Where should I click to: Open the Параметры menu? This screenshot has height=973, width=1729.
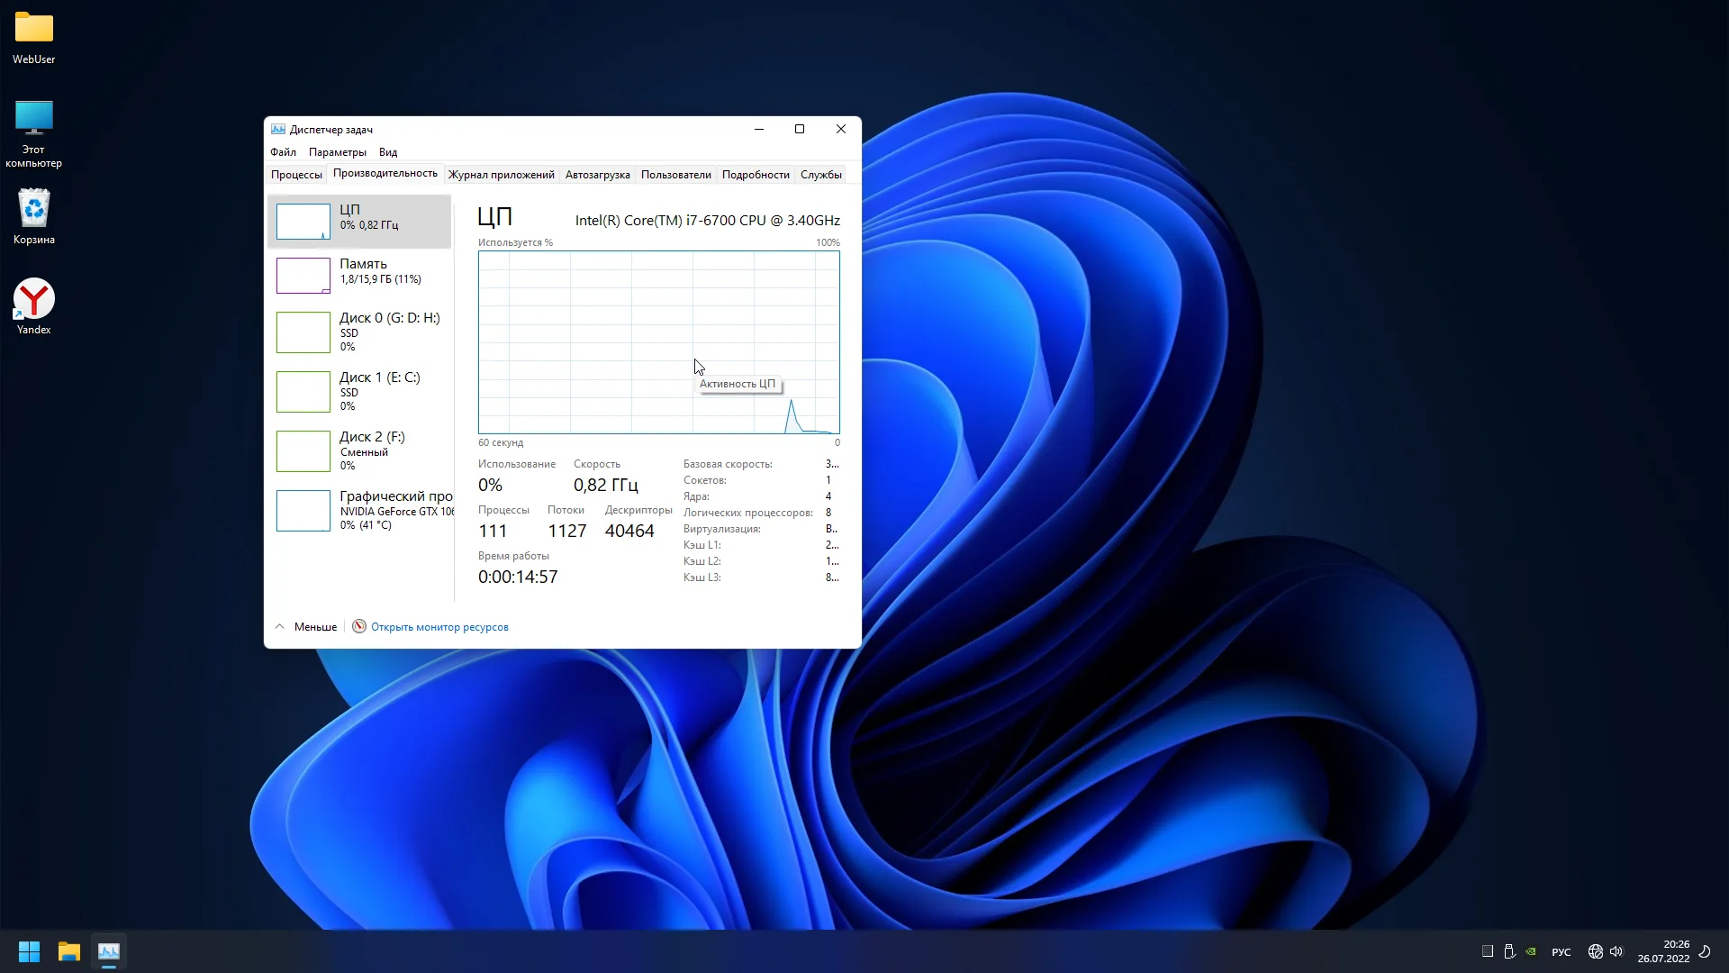click(x=337, y=152)
